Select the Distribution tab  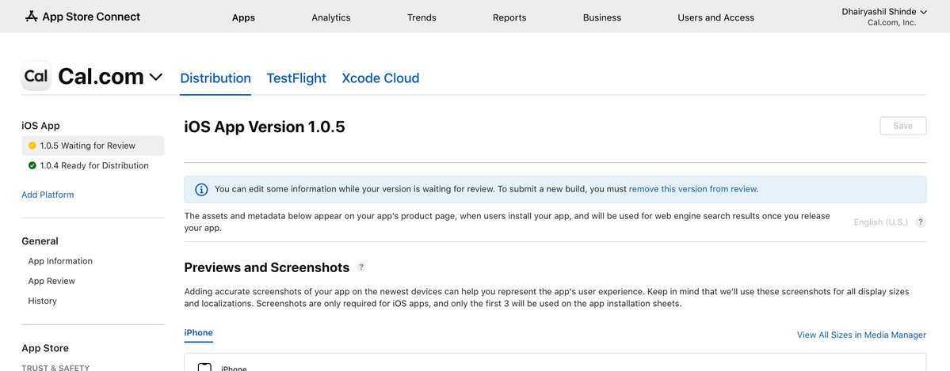[x=216, y=78]
